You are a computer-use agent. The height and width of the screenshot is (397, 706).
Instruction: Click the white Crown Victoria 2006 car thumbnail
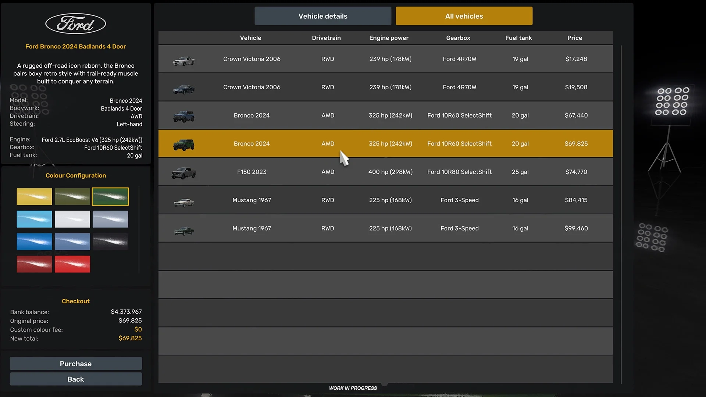point(184,61)
